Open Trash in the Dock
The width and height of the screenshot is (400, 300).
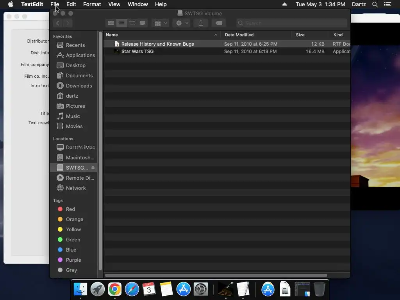320,289
